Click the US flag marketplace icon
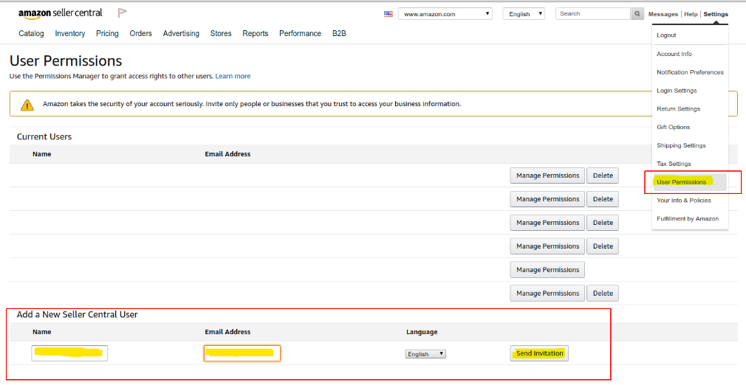 [x=389, y=14]
